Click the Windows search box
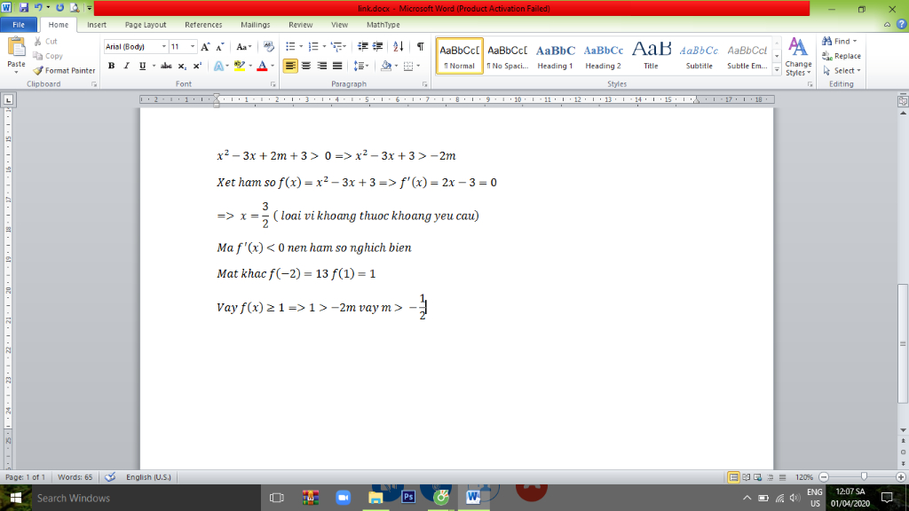 pos(145,498)
